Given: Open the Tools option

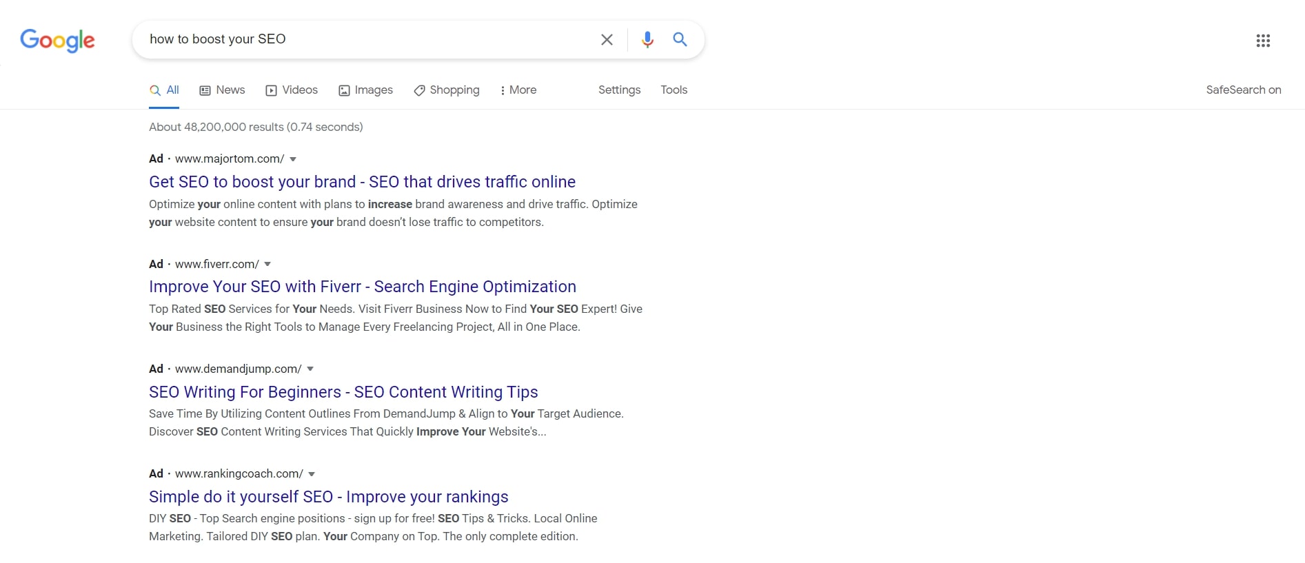Looking at the screenshot, I should click(x=674, y=90).
